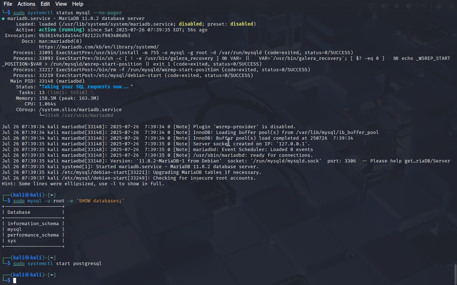This screenshot has height=285, width=457.
Task: Click the Process 33217 ExecStartPost line
Action: tap(162, 70)
